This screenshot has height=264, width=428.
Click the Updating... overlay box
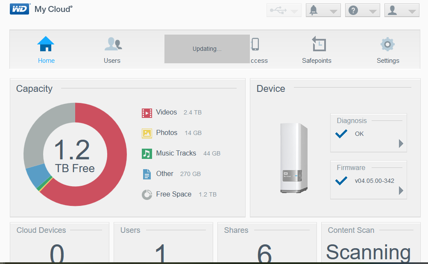(207, 49)
